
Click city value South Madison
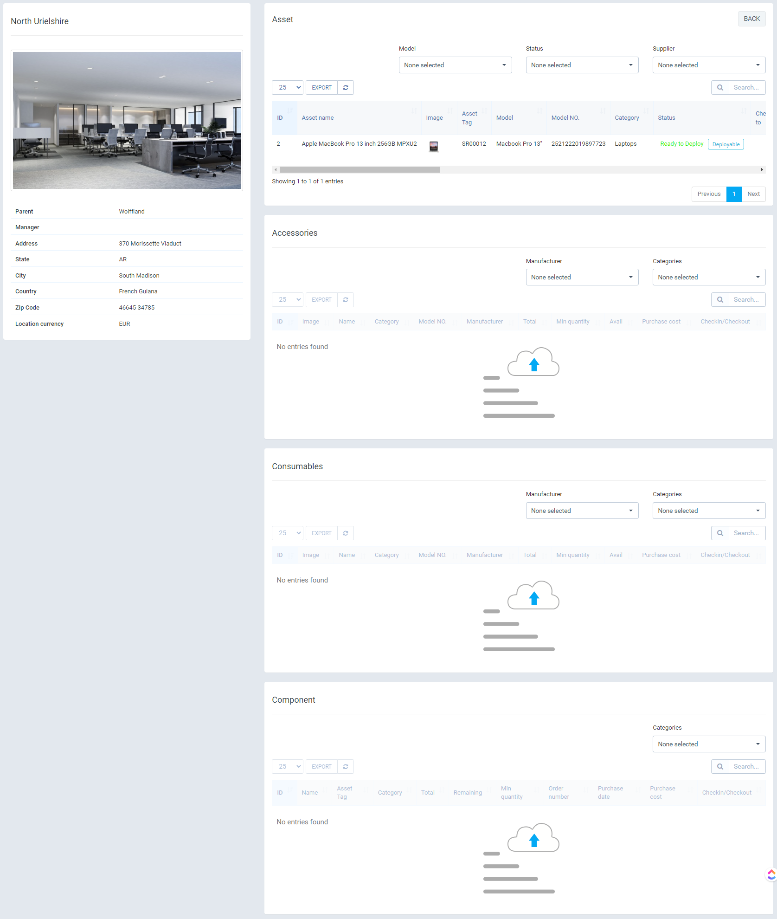139,276
